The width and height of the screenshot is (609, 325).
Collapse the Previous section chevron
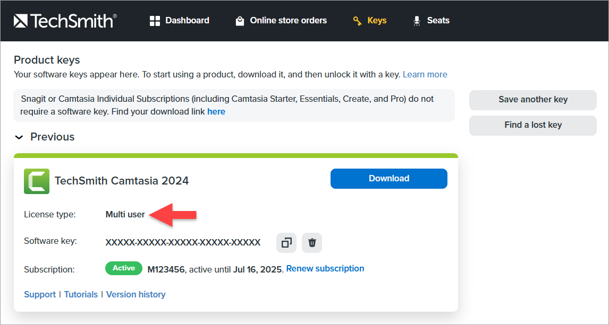coord(19,137)
